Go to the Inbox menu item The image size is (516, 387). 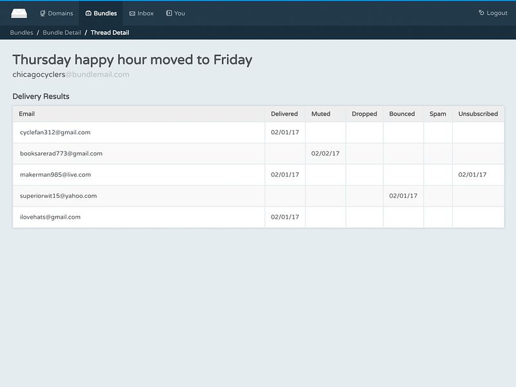pyautogui.click(x=141, y=13)
